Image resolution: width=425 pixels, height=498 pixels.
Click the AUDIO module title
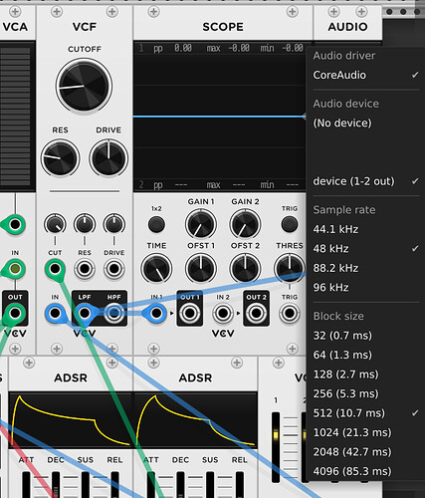coord(347,27)
